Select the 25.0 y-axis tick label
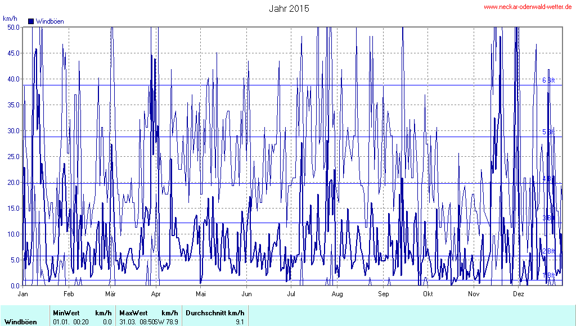 pos(13,156)
